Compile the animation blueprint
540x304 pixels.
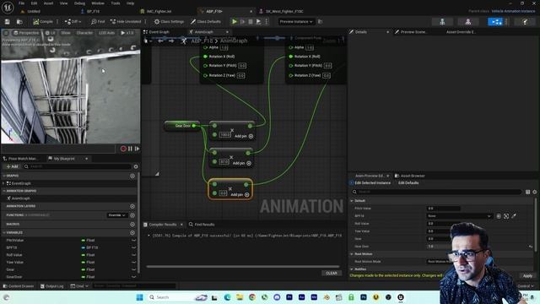[x=43, y=21]
